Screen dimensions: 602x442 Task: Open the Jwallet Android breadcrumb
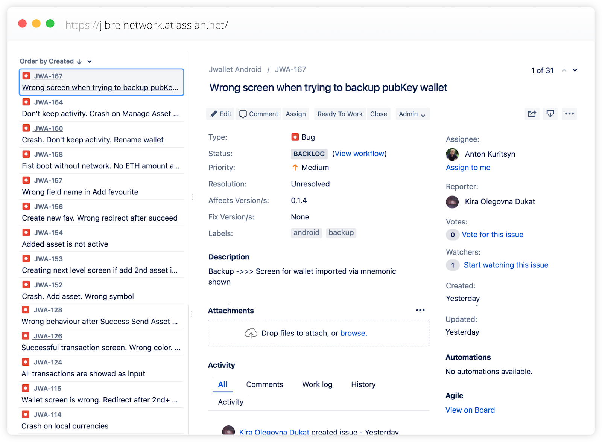click(x=235, y=69)
